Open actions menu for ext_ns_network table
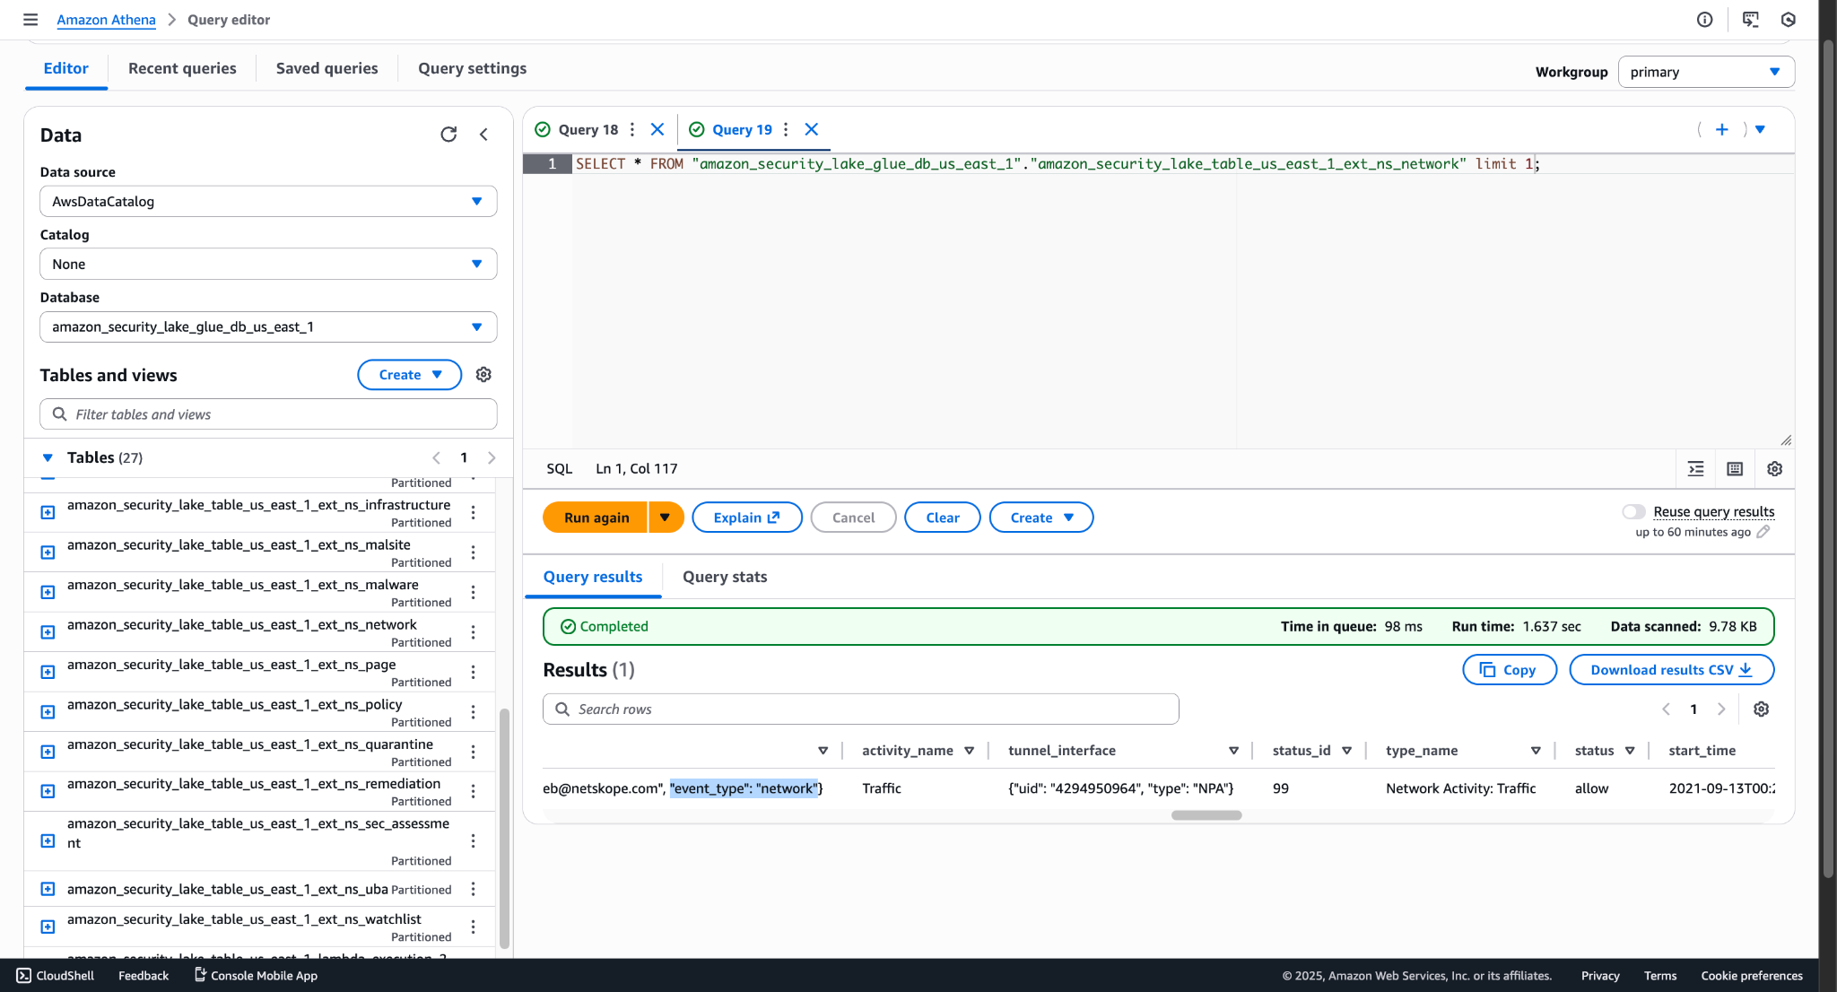The width and height of the screenshot is (1837, 992). point(473,632)
